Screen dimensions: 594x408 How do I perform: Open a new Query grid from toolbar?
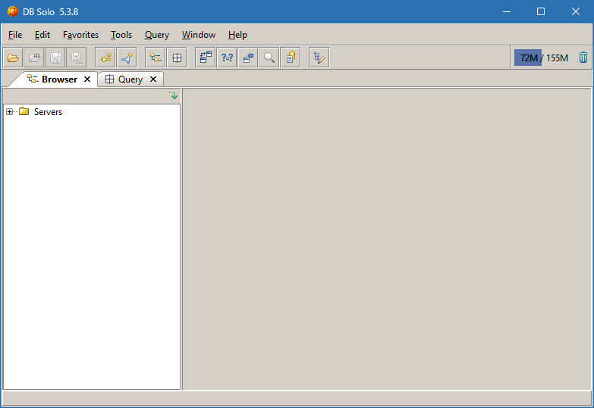(176, 58)
